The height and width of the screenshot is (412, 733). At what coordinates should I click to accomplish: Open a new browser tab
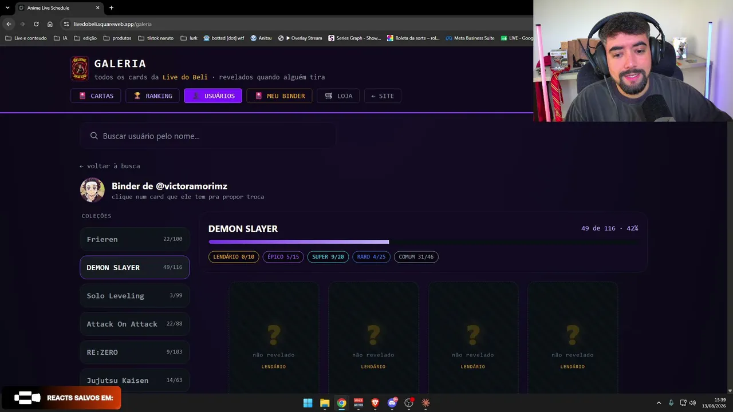111,7
